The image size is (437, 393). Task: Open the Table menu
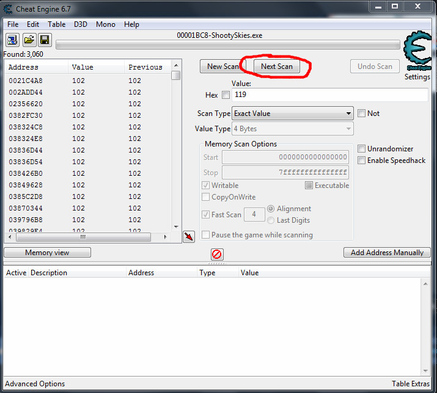click(x=57, y=24)
